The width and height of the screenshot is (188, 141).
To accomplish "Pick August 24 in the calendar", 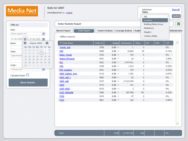I will pyautogui.click(x=26, y=62).
